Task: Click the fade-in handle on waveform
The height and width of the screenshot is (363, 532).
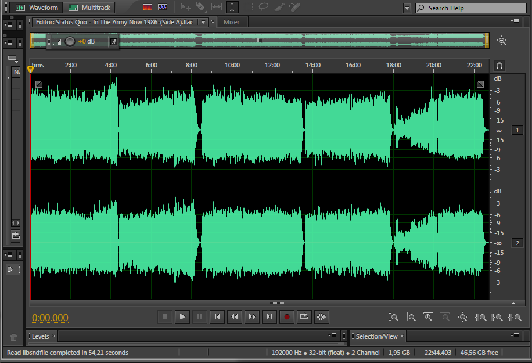Action: click(x=39, y=84)
